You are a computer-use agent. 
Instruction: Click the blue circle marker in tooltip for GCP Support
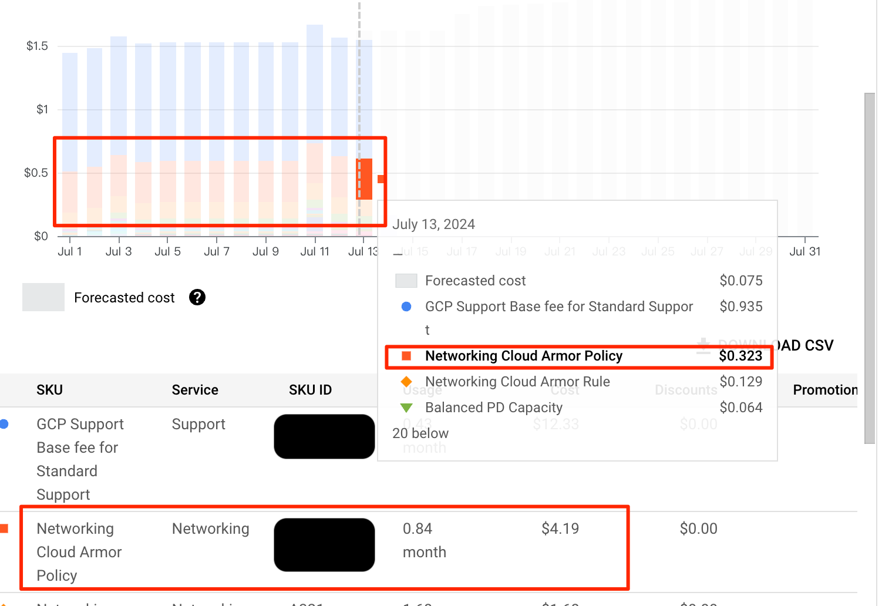pyautogui.click(x=406, y=307)
